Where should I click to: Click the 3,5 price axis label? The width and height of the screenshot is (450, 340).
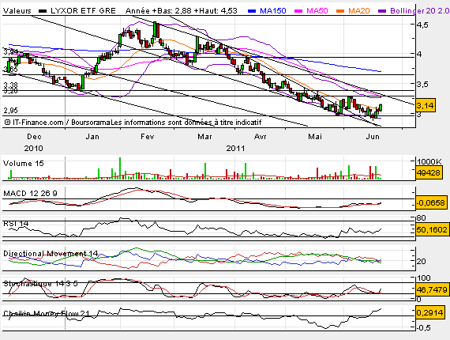422,85
